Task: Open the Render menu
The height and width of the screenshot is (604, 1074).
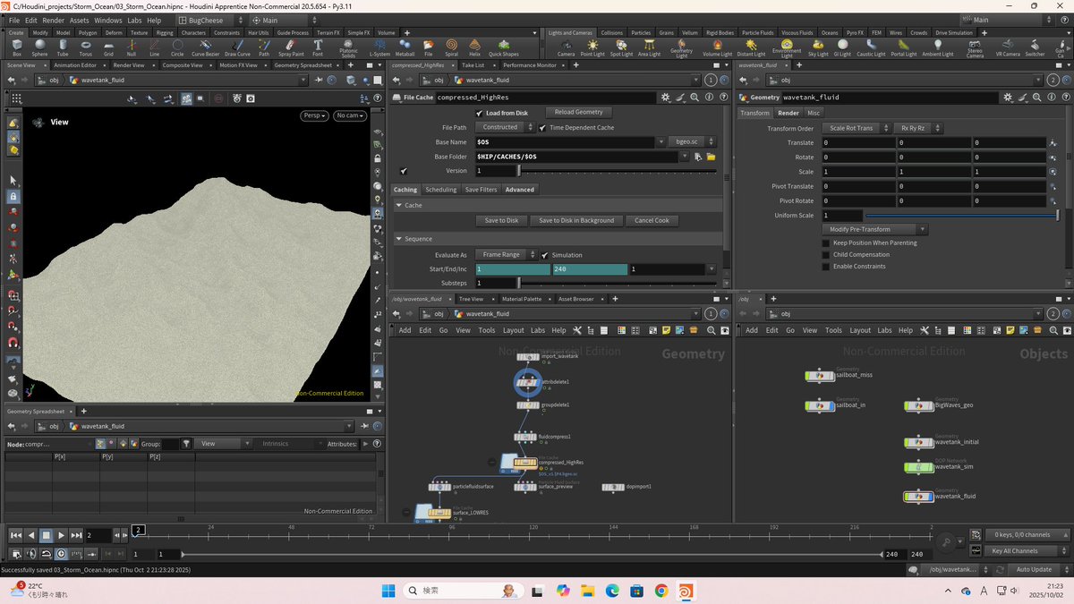Action: coord(54,20)
